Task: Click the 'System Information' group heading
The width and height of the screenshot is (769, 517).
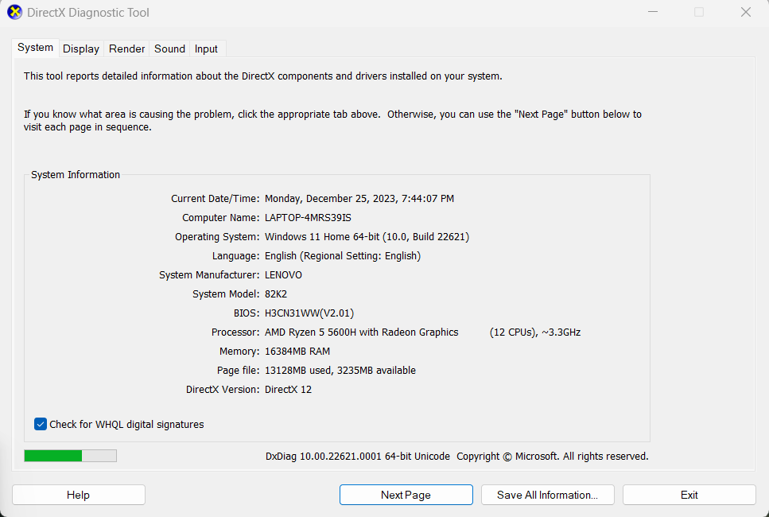Action: (76, 175)
